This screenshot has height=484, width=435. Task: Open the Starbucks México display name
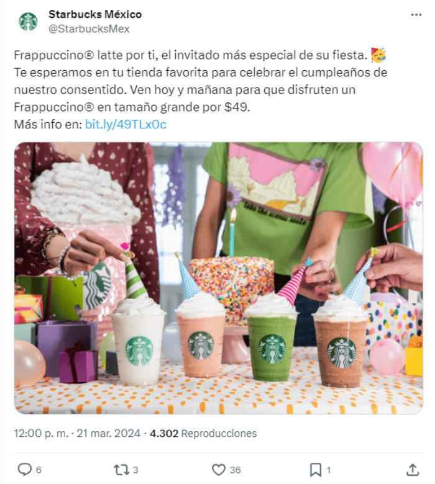(x=95, y=14)
